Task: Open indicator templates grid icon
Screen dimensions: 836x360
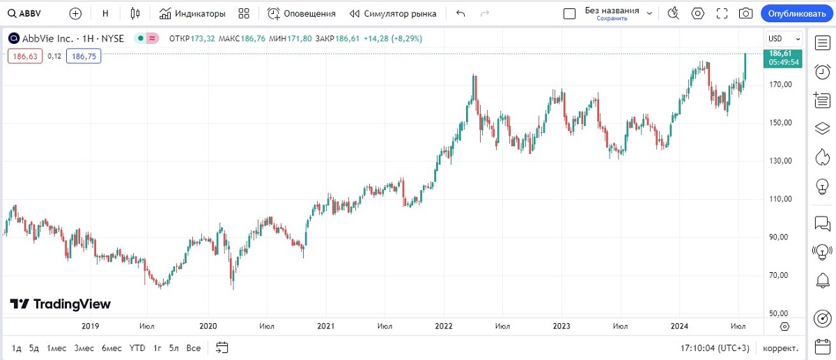Action: (243, 13)
